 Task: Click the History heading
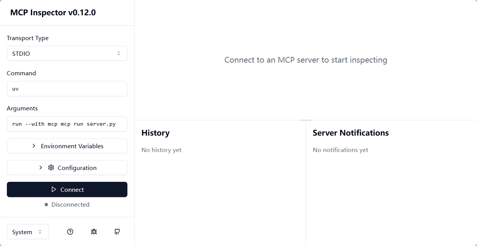click(155, 133)
